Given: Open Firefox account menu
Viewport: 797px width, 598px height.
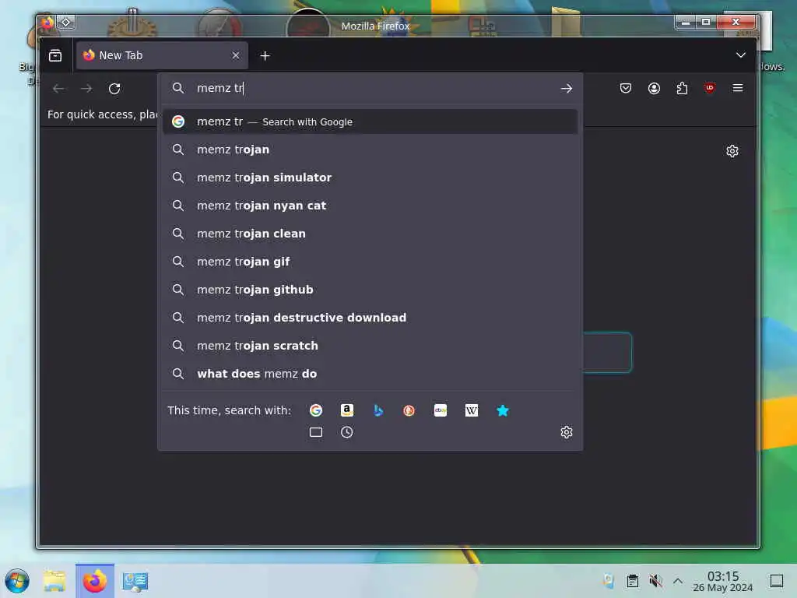Looking at the screenshot, I should [654, 89].
